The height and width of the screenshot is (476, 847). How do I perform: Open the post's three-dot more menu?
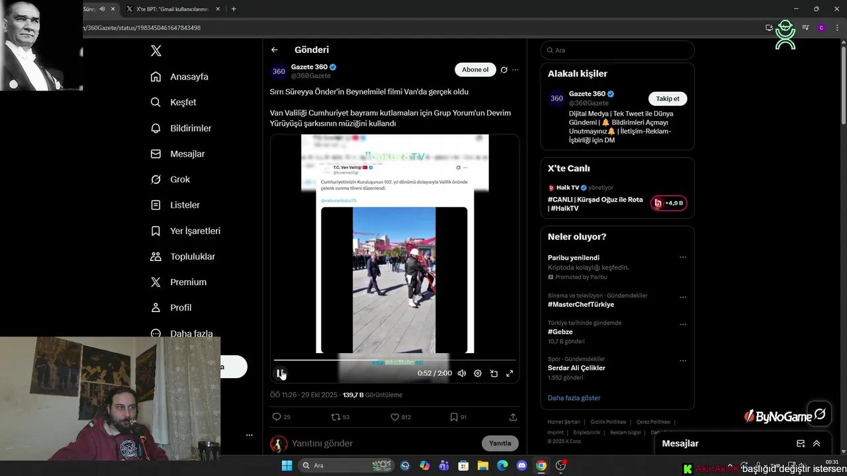click(515, 70)
